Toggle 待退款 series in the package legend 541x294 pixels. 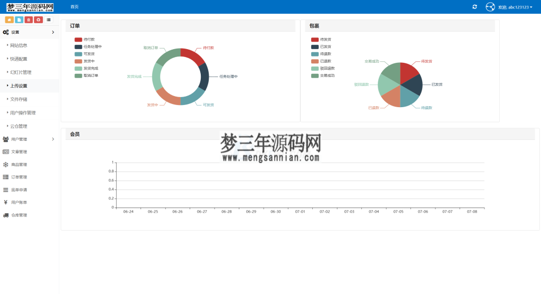(321, 54)
